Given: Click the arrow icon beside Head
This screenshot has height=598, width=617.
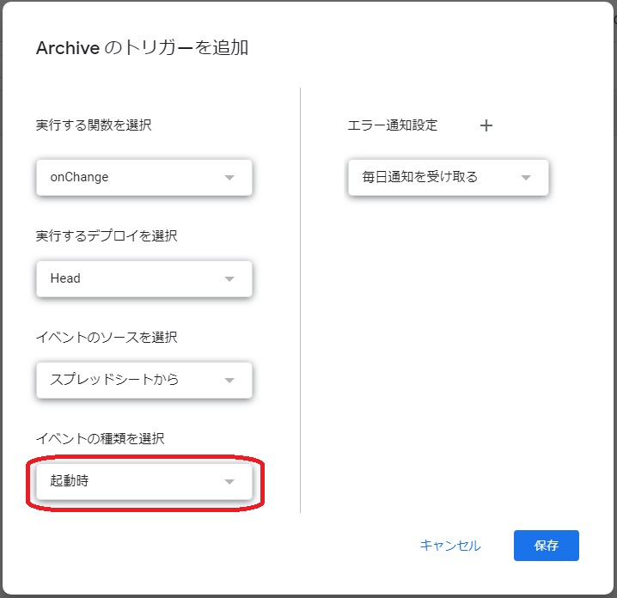Looking at the screenshot, I should 229,279.
